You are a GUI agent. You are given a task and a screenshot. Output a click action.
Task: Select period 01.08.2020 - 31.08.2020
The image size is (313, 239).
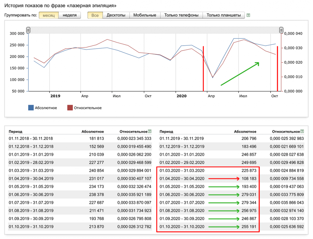(182, 211)
